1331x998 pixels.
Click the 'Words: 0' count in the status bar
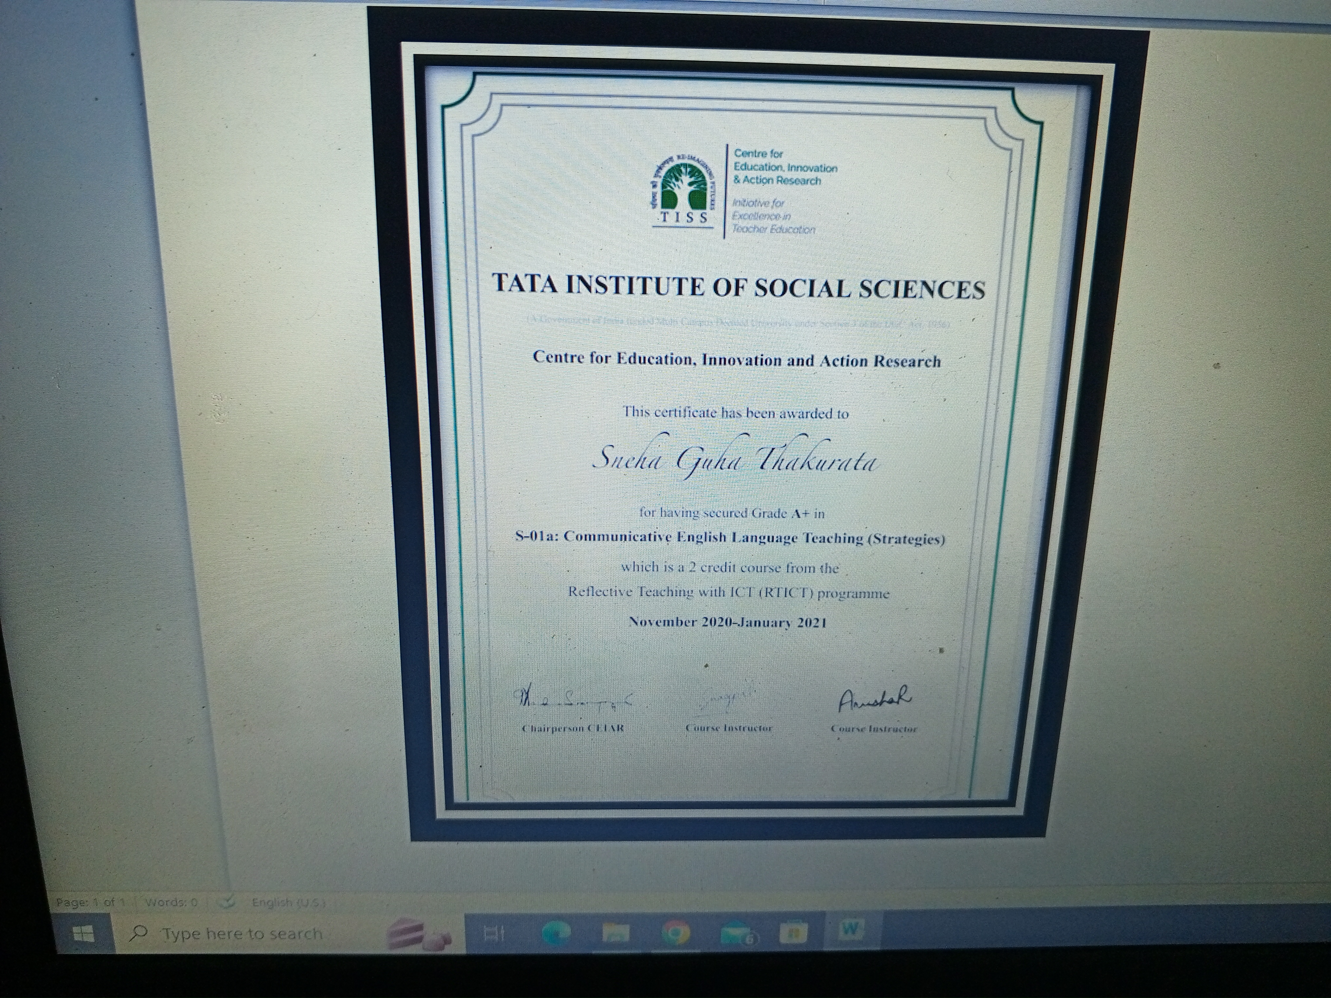click(171, 903)
